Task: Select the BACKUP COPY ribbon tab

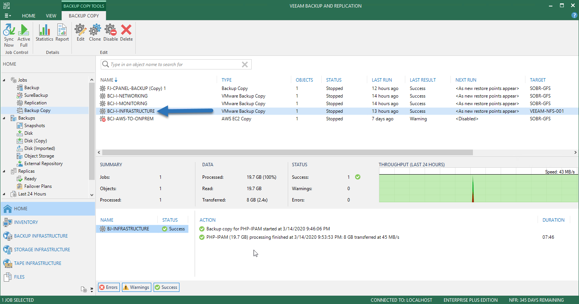Action: (84, 16)
